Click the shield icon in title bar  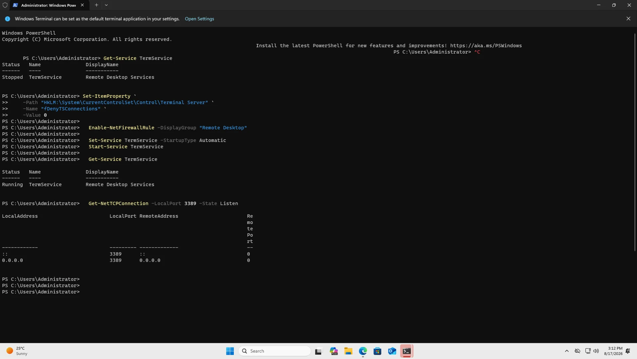(5, 5)
